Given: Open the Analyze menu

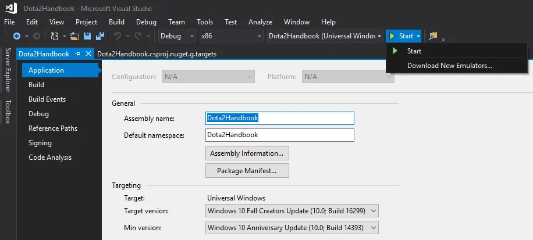Looking at the screenshot, I should (x=260, y=22).
